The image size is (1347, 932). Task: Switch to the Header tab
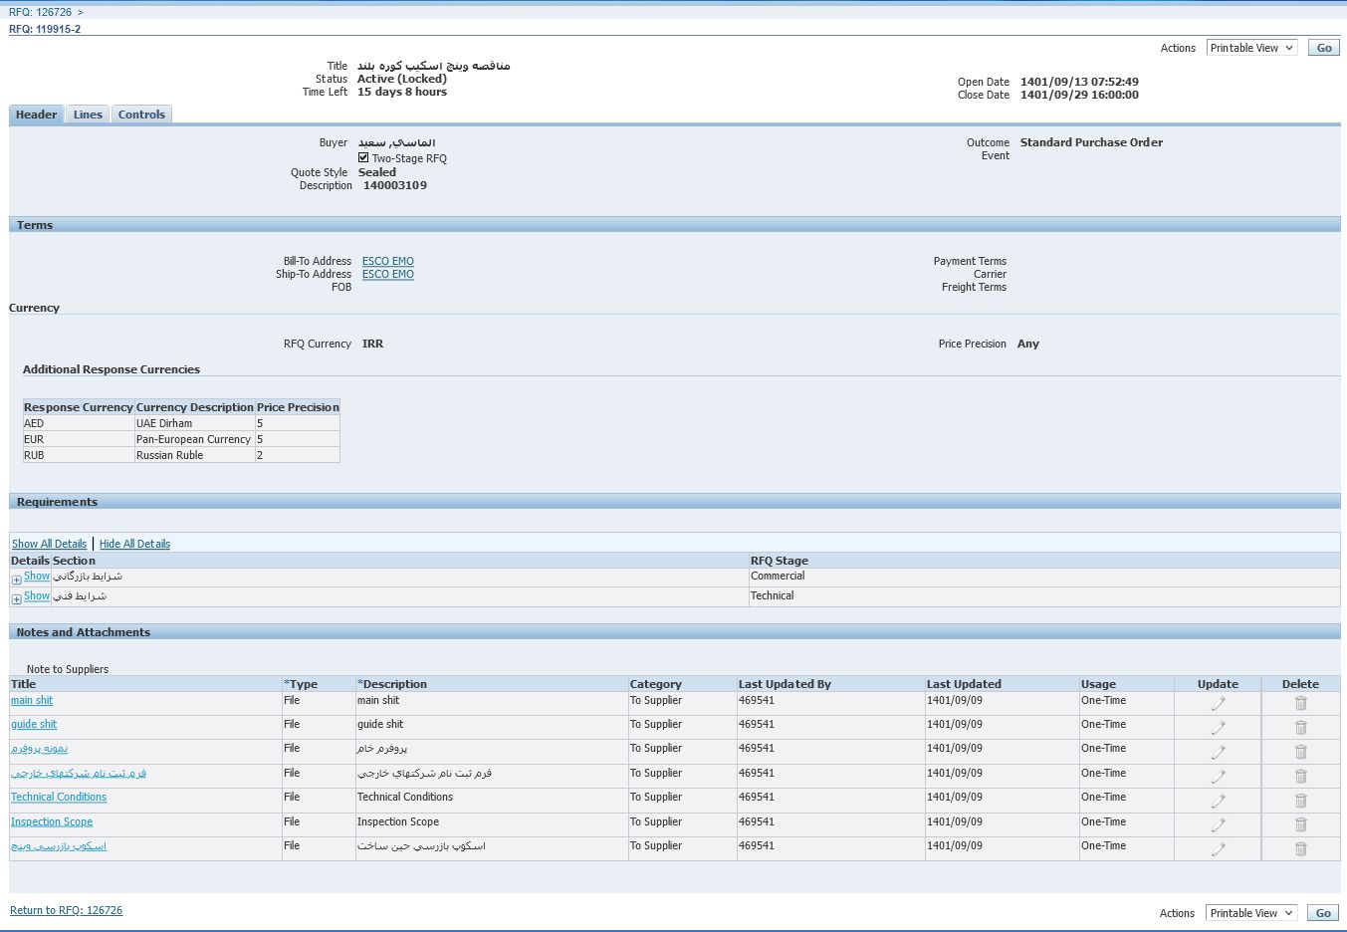(x=36, y=115)
